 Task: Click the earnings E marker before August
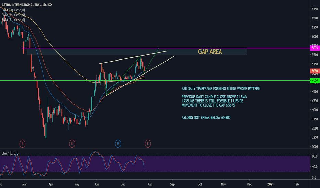(148, 144)
